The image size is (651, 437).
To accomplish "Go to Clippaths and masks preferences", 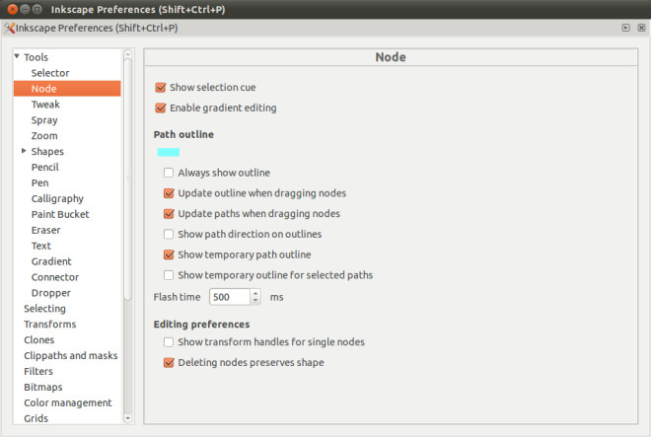I will click(x=71, y=355).
